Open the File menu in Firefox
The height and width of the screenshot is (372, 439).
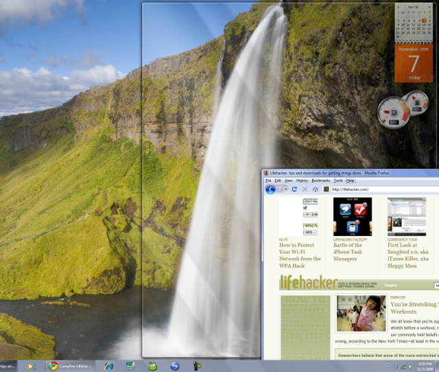(268, 181)
